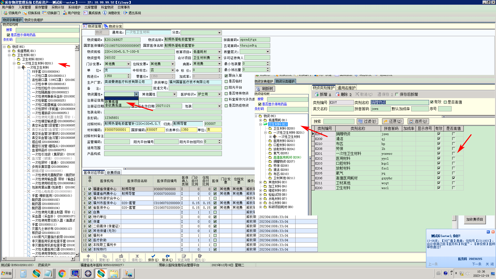Click the 切换用户 toolbar icon
Viewport: 496px width, 279px height.
(5, 13)
